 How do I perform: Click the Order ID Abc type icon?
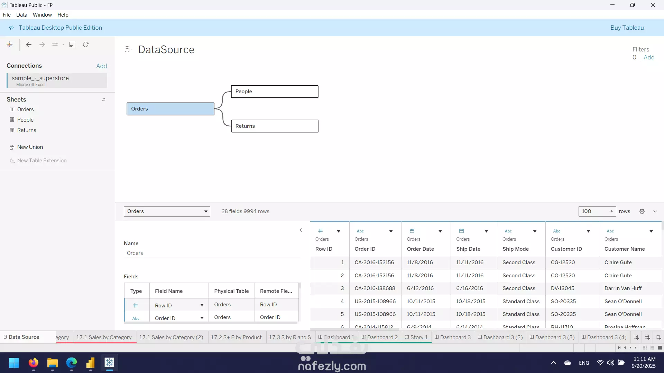click(360, 231)
